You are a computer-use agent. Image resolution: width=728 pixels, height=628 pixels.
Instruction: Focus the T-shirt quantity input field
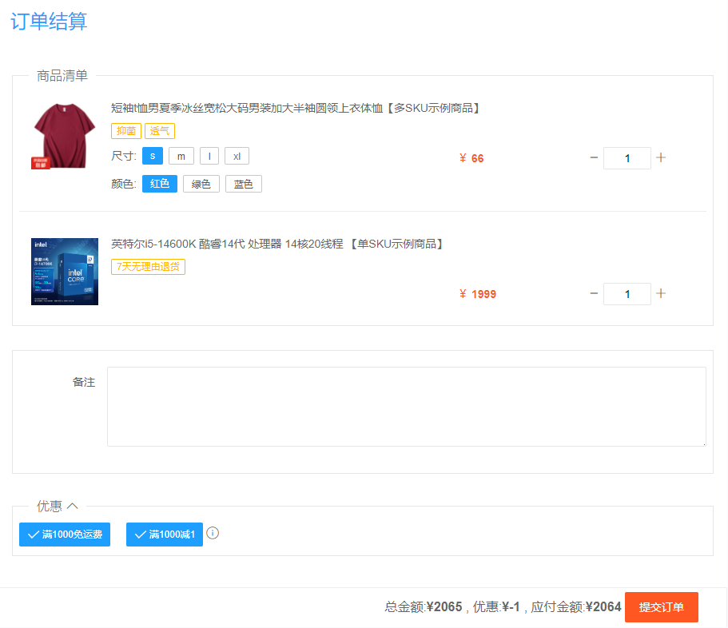627,158
